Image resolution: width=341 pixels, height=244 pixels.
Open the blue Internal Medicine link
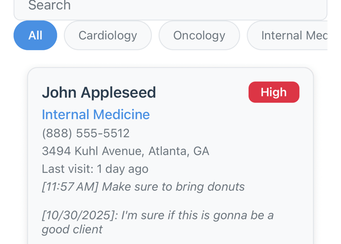[x=95, y=114]
